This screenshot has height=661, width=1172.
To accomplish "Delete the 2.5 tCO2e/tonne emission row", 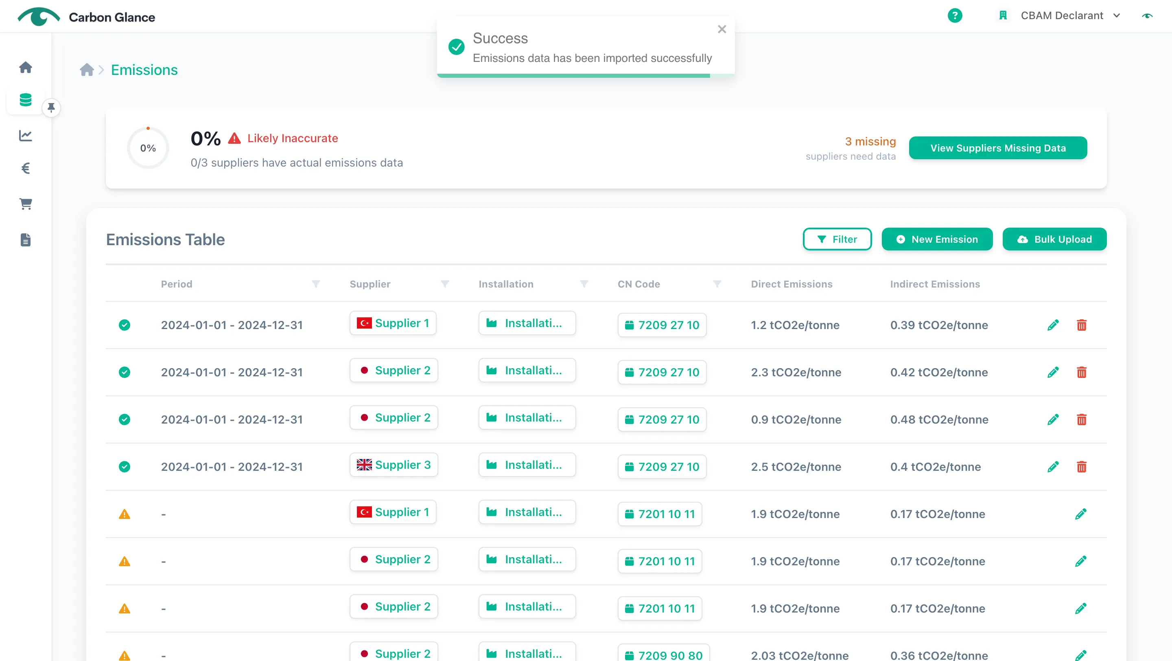I will point(1082,467).
